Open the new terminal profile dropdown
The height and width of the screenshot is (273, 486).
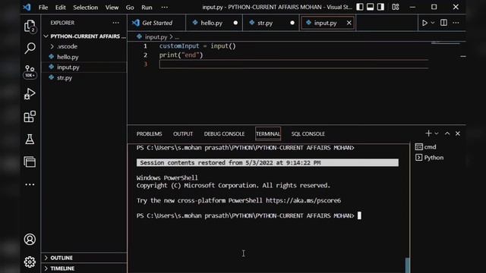tap(437, 133)
